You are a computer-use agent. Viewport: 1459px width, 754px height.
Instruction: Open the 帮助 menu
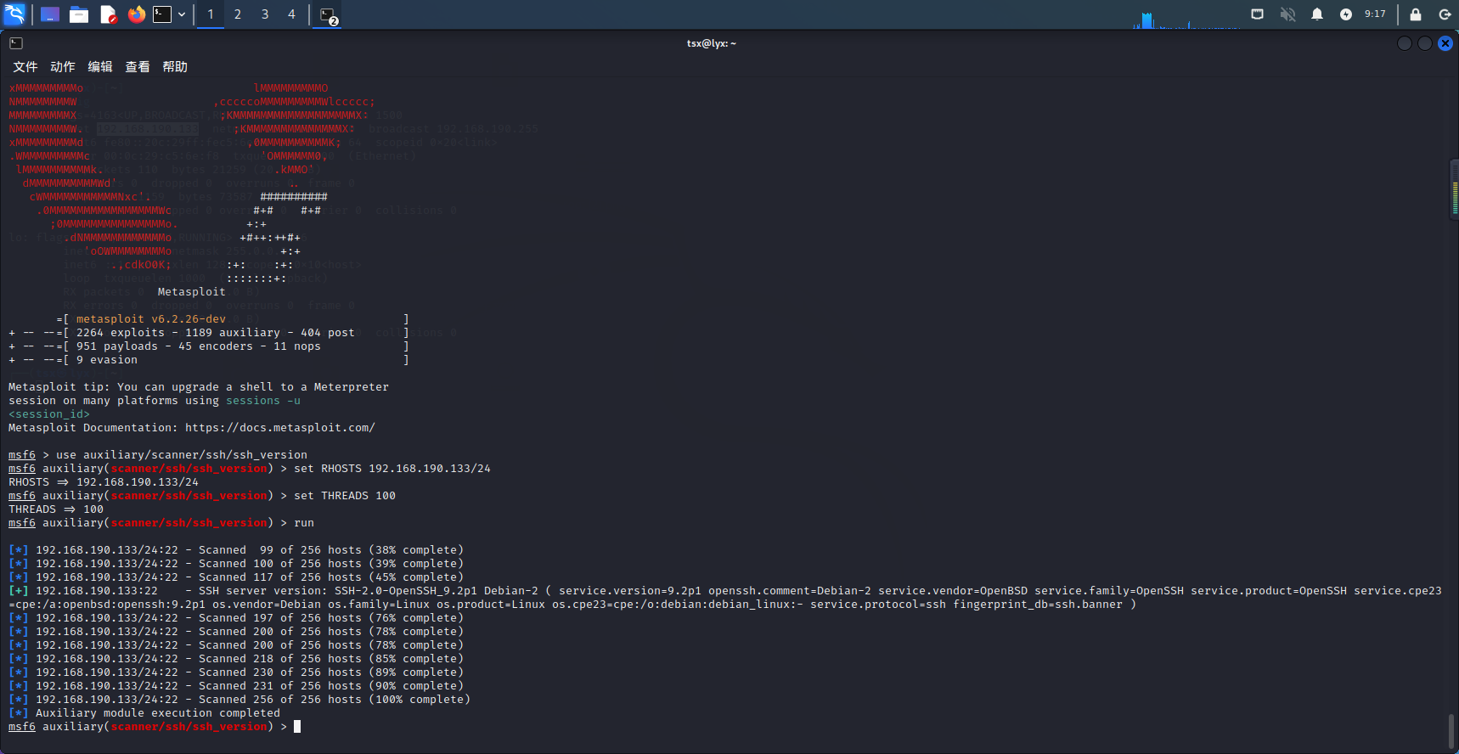(x=175, y=67)
